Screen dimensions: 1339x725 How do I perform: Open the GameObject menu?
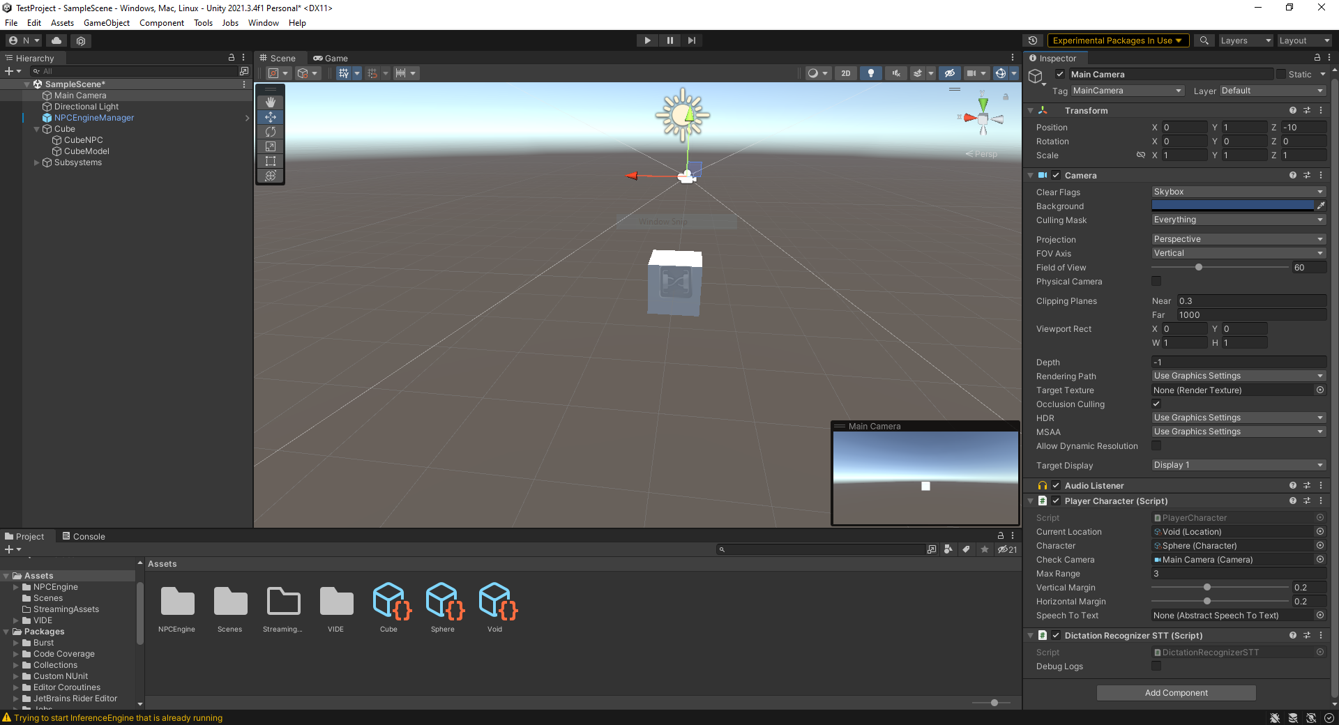107,23
